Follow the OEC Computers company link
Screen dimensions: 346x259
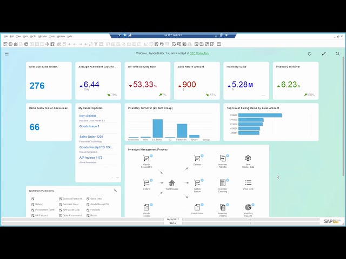[199, 53]
